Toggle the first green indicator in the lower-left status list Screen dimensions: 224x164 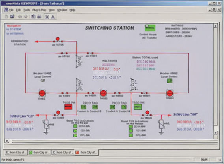point(75,126)
